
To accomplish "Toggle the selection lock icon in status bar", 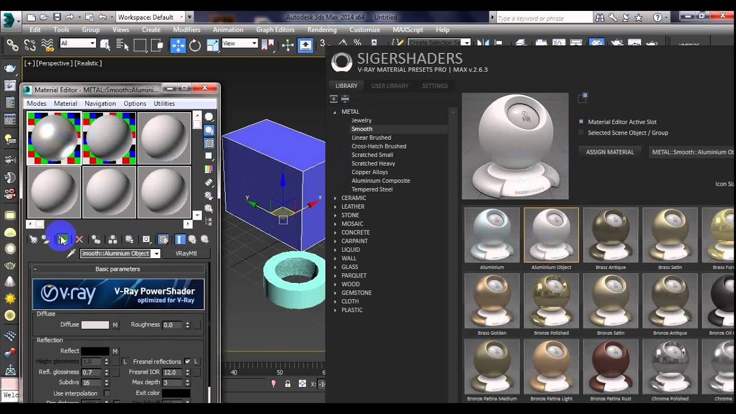I will point(287,384).
